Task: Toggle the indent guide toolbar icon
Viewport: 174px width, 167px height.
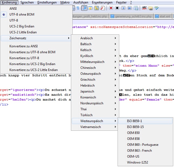Action: click(x=84, y=8)
